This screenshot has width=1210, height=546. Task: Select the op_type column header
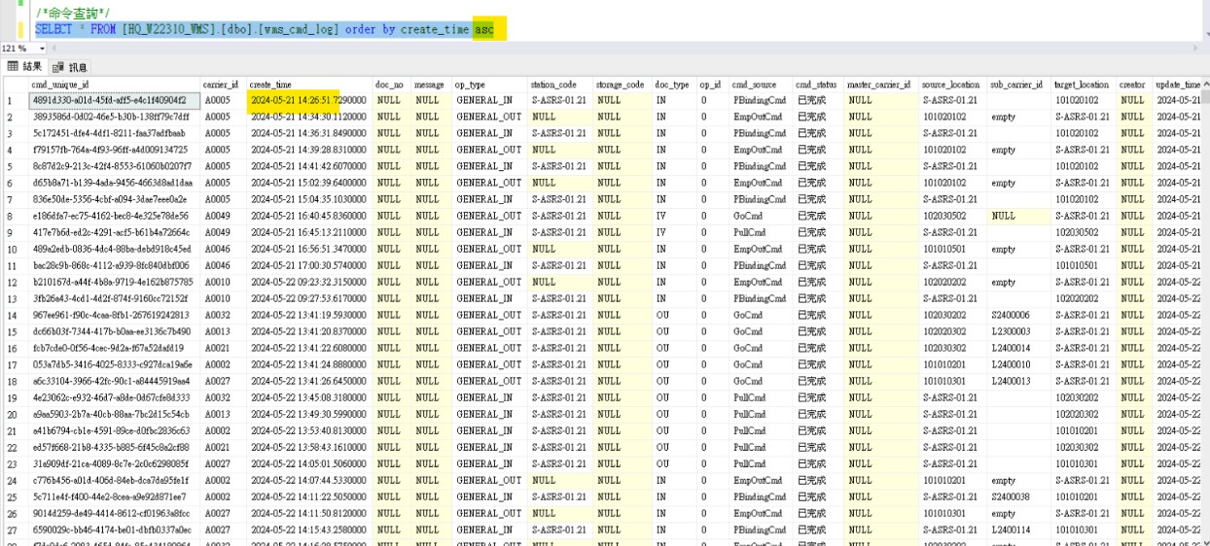click(471, 85)
